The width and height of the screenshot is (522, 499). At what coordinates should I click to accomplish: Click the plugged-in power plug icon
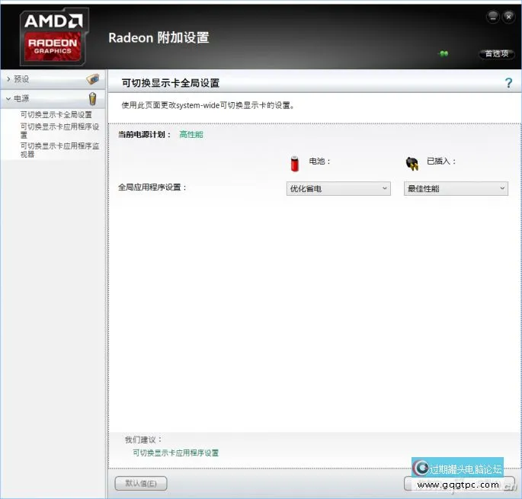click(x=412, y=163)
